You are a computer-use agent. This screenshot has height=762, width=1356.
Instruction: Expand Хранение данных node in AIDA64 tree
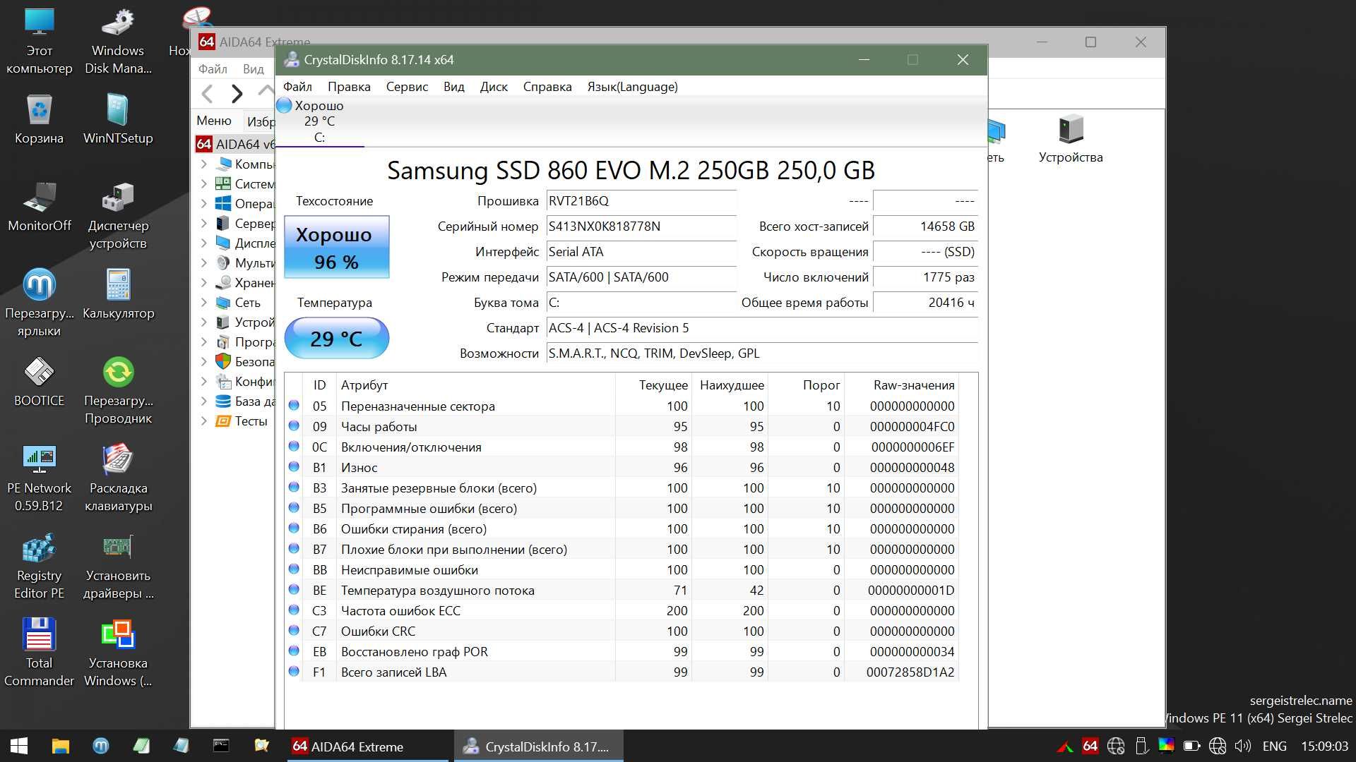[x=203, y=282]
